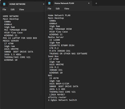
Task: Click the 'MEDIA SERVER' heading in left window
Action: click(x=11, y=41)
